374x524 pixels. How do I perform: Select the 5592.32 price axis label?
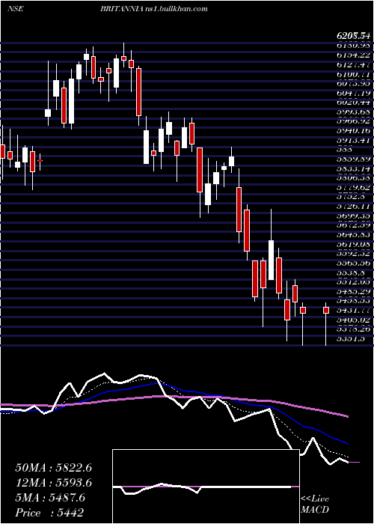(354, 253)
